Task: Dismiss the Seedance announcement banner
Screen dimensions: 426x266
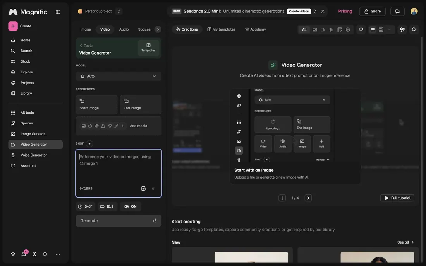Action: tap(323, 11)
